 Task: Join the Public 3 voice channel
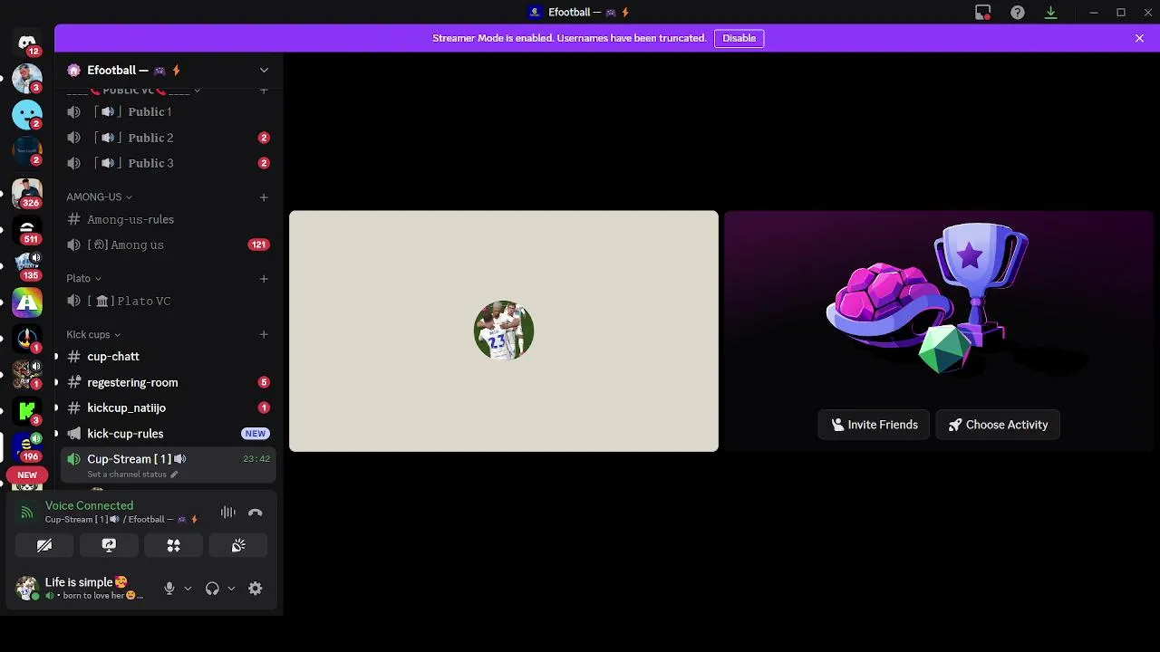pos(169,163)
